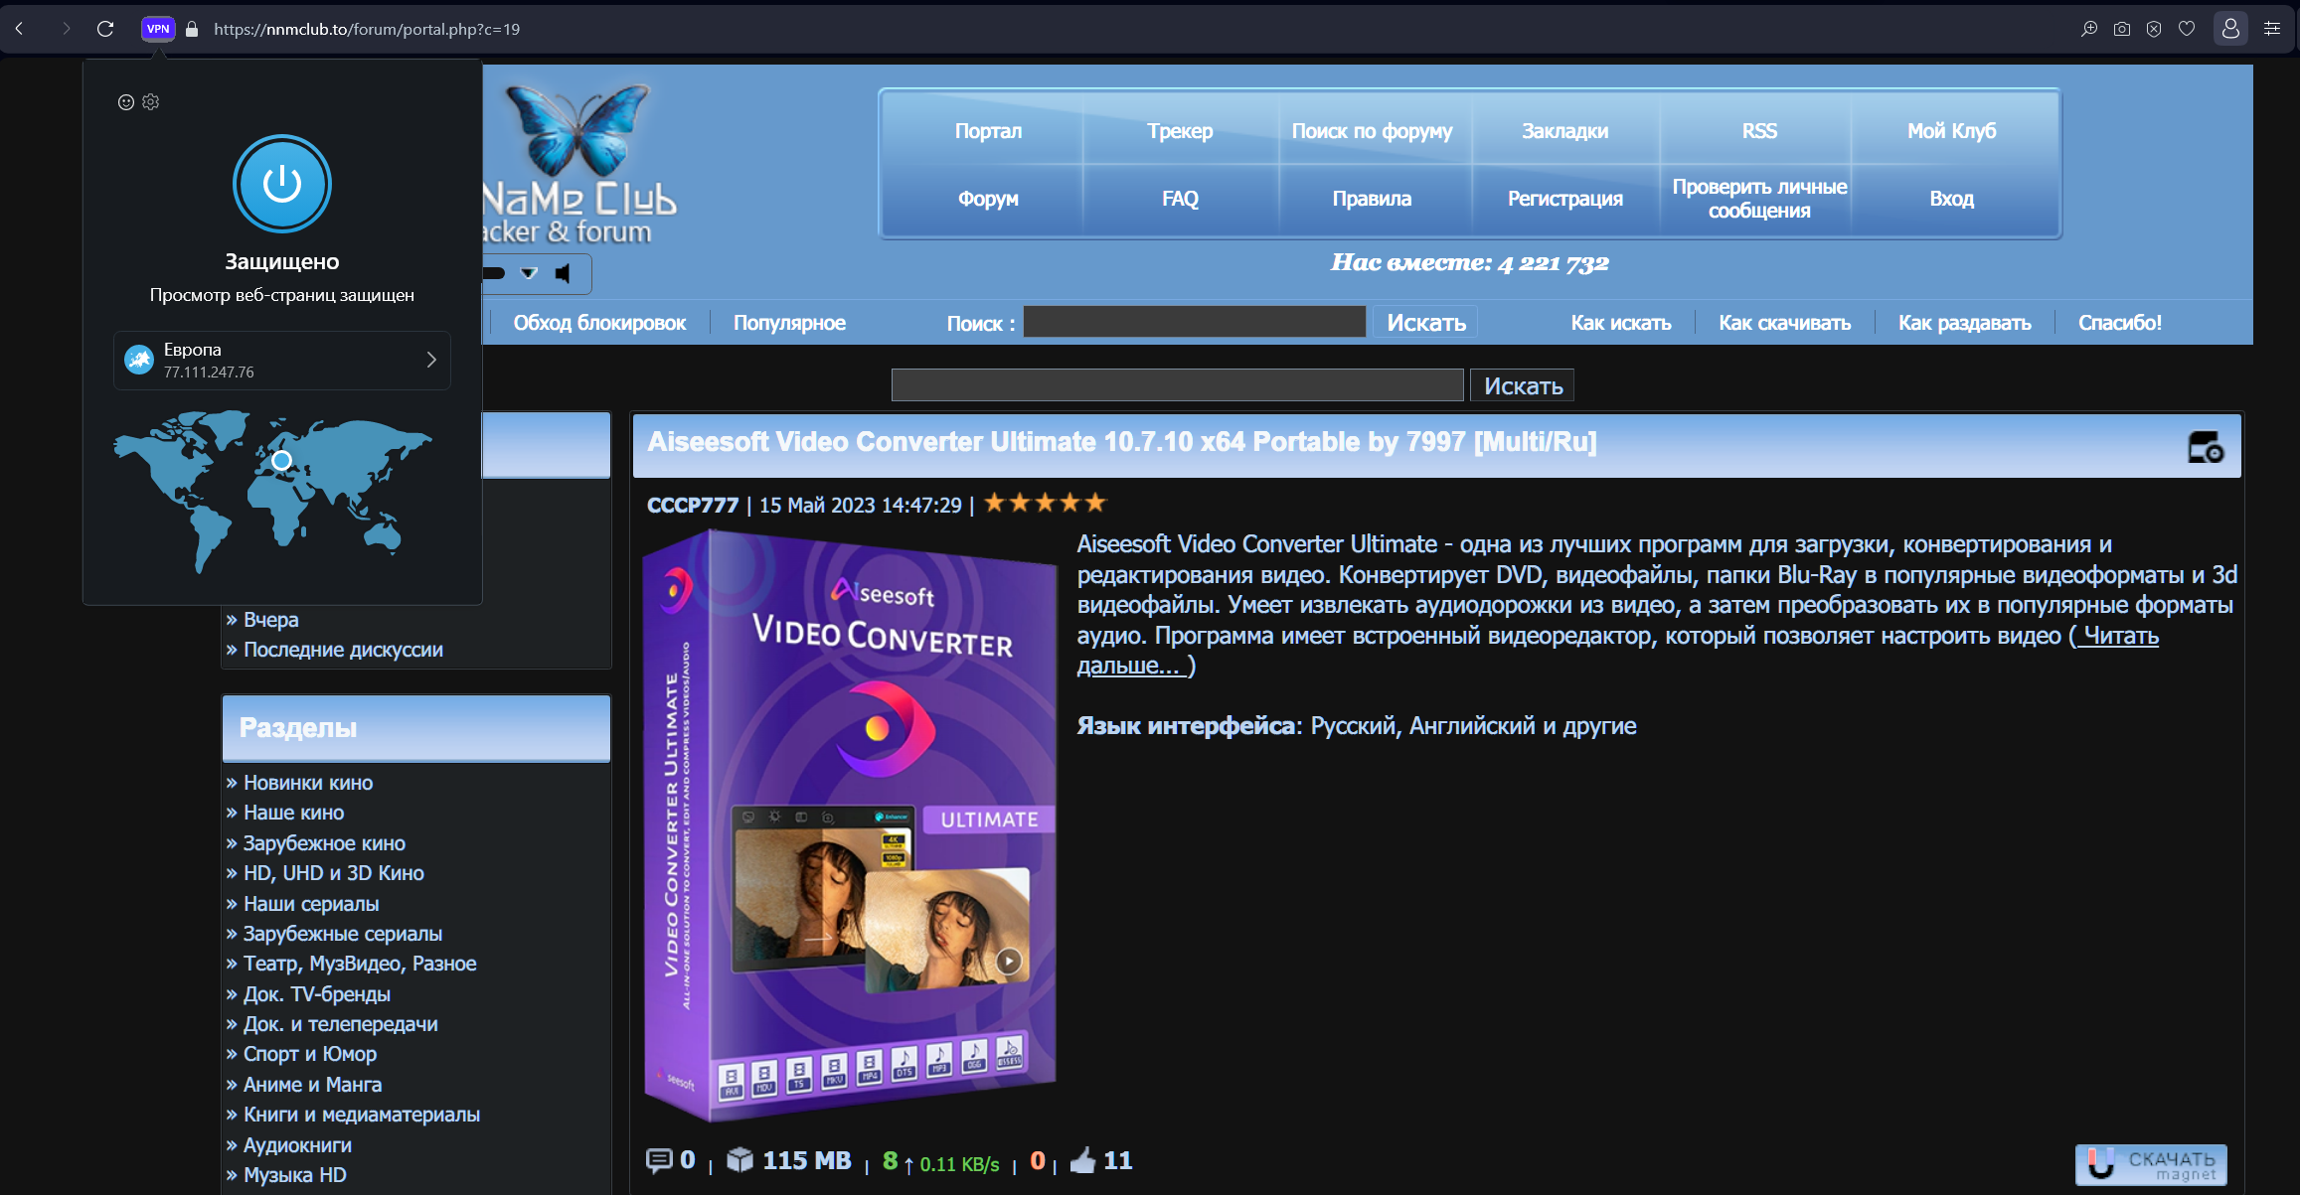Click the address bar URL nnmclub.to

(367, 29)
